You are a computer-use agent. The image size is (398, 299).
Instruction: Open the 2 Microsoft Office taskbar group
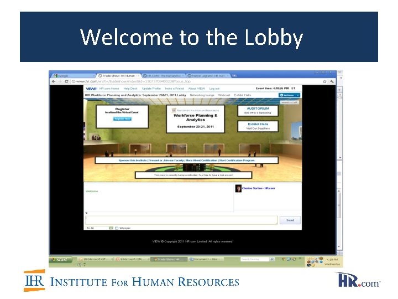[x=132, y=259]
